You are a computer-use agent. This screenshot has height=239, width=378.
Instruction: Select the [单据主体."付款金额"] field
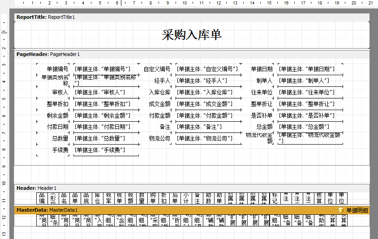209,115
